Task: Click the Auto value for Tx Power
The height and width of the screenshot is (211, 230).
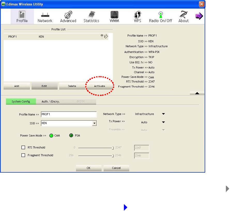Action: point(144,122)
